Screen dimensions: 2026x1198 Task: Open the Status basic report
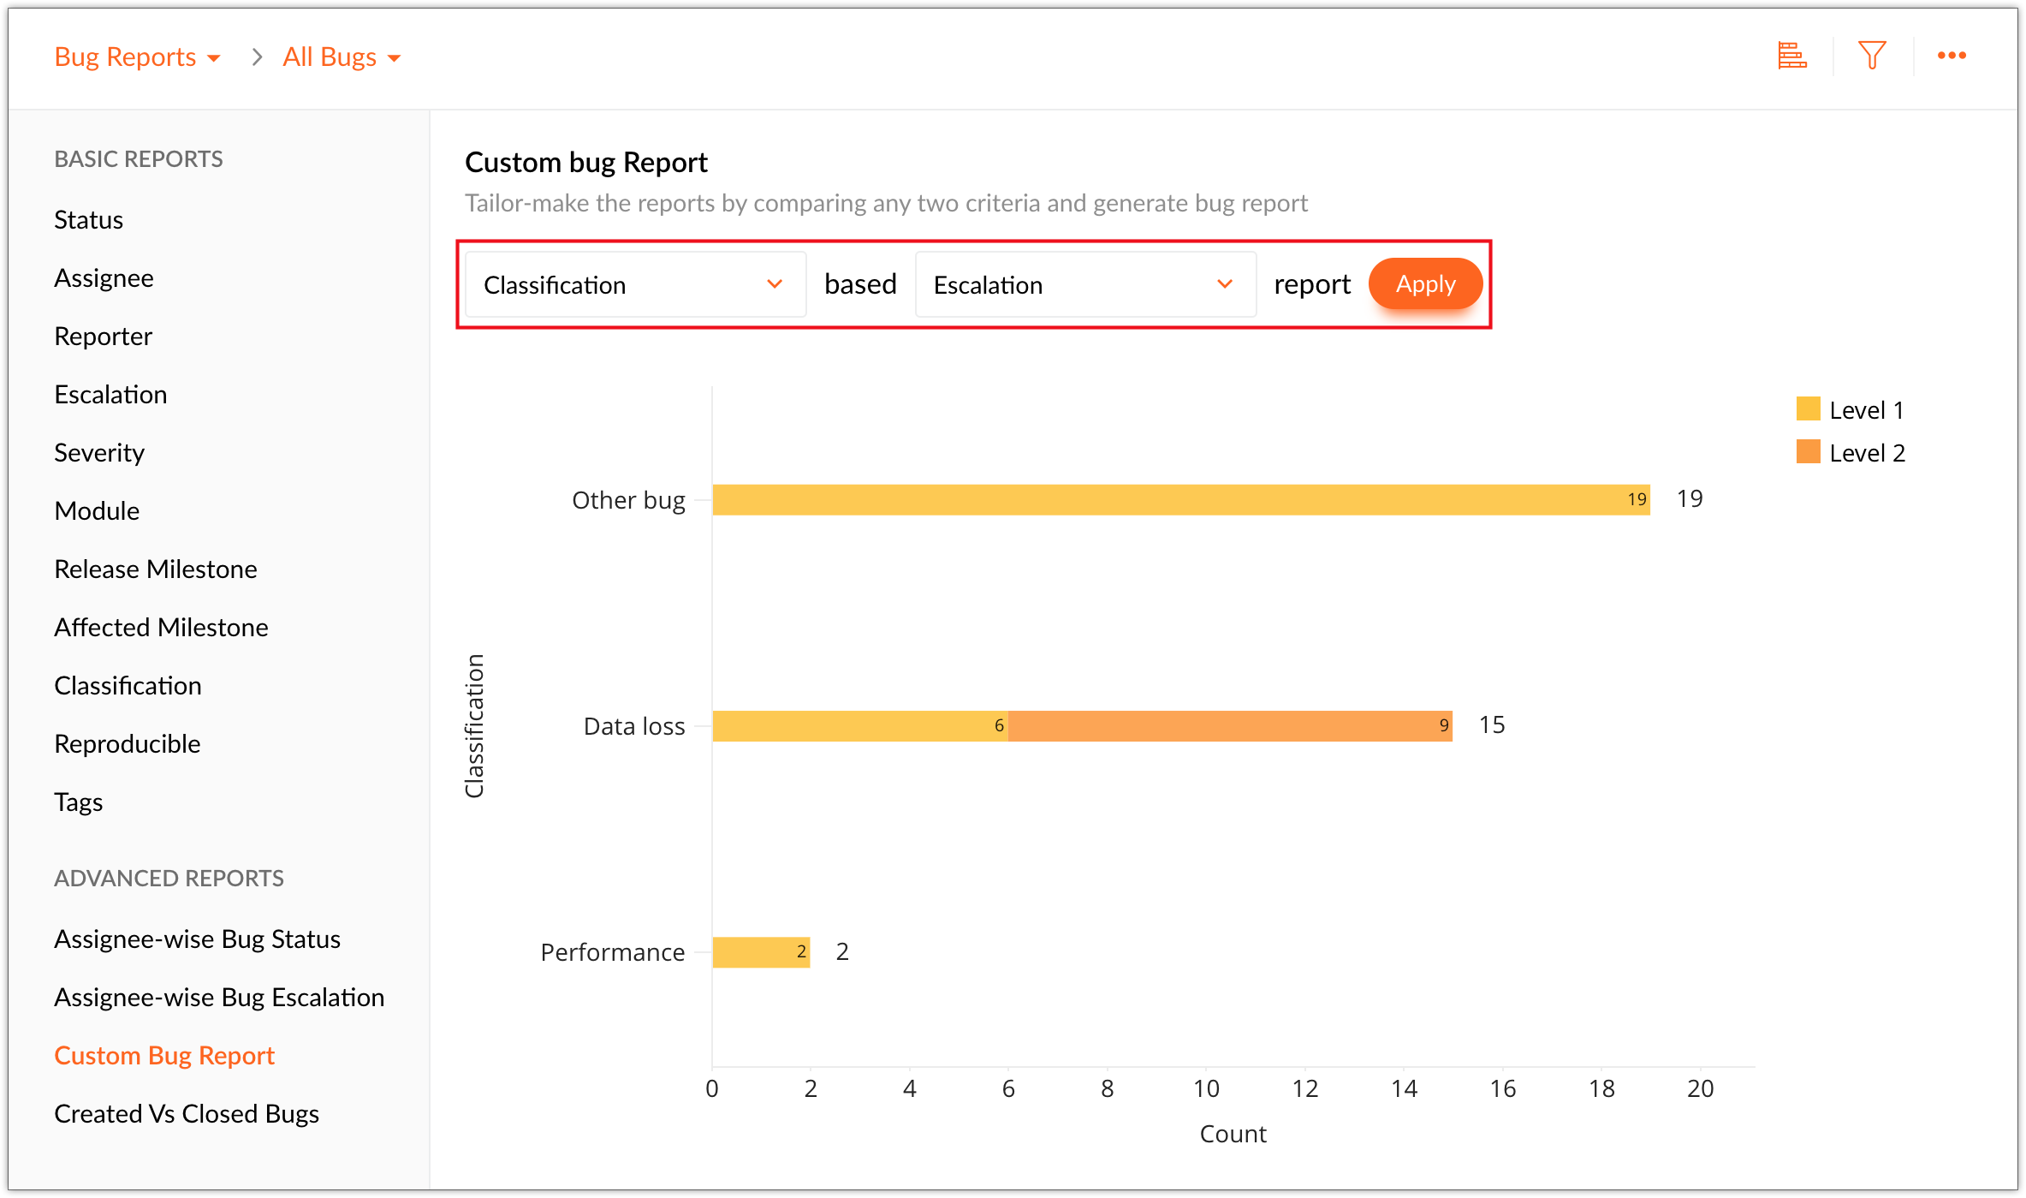pos(88,220)
